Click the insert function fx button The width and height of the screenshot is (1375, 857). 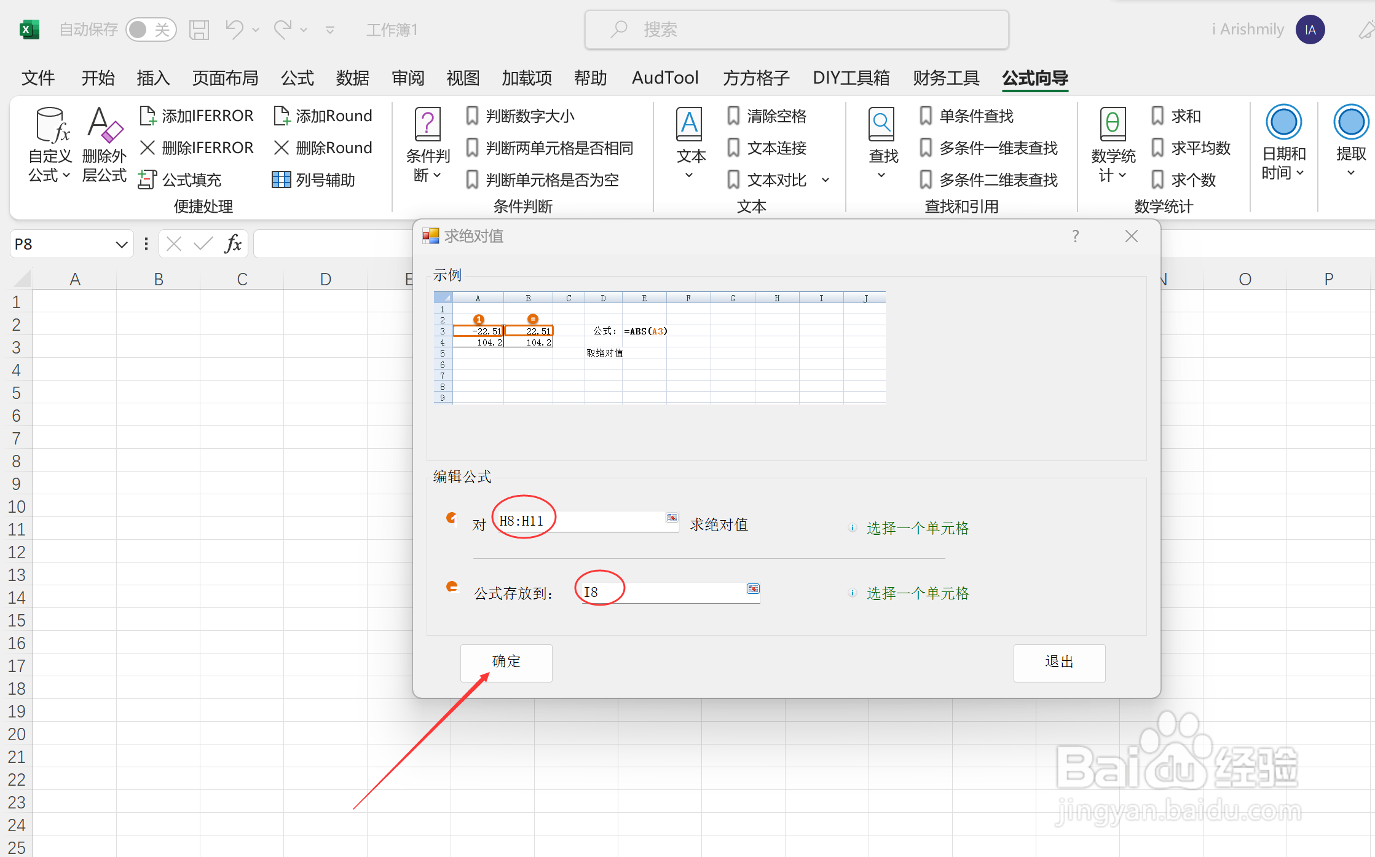point(233,244)
